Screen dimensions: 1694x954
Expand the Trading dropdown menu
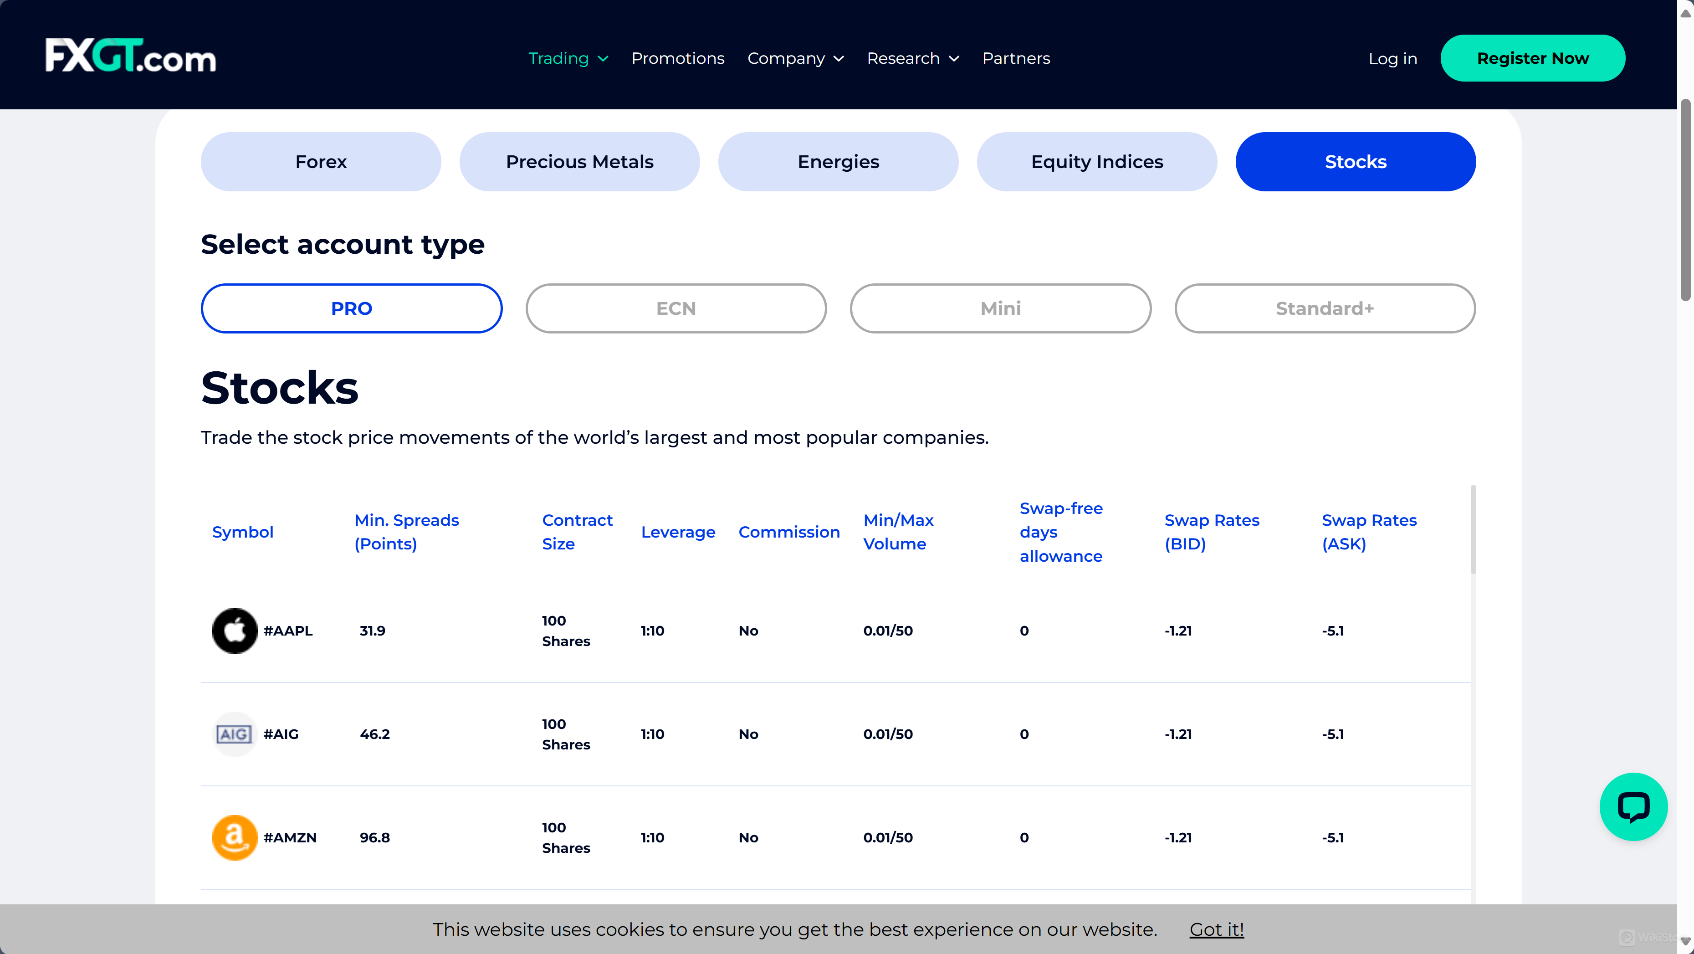pyautogui.click(x=568, y=58)
